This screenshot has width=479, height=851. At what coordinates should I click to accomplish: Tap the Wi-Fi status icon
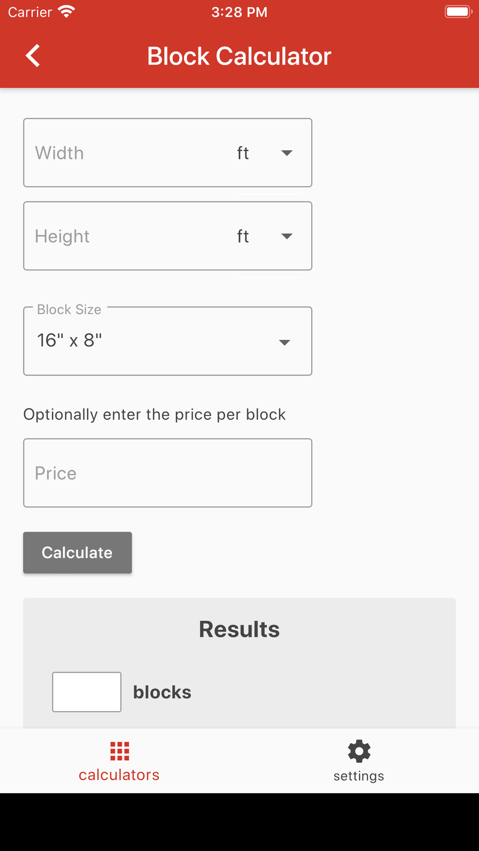click(x=67, y=12)
